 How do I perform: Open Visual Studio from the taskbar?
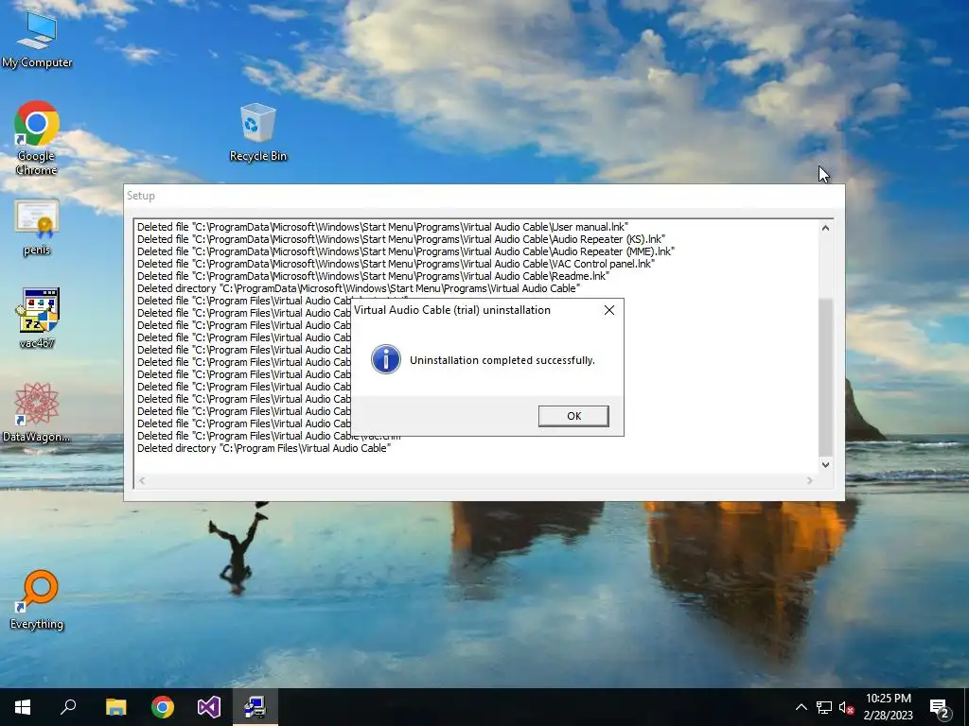[209, 707]
